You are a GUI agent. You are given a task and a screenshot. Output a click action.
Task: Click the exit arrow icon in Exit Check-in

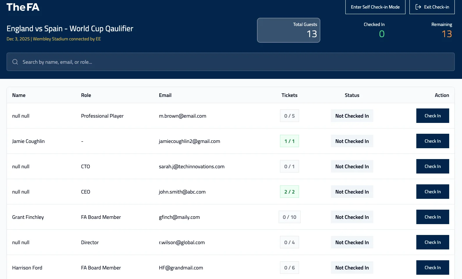(418, 7)
